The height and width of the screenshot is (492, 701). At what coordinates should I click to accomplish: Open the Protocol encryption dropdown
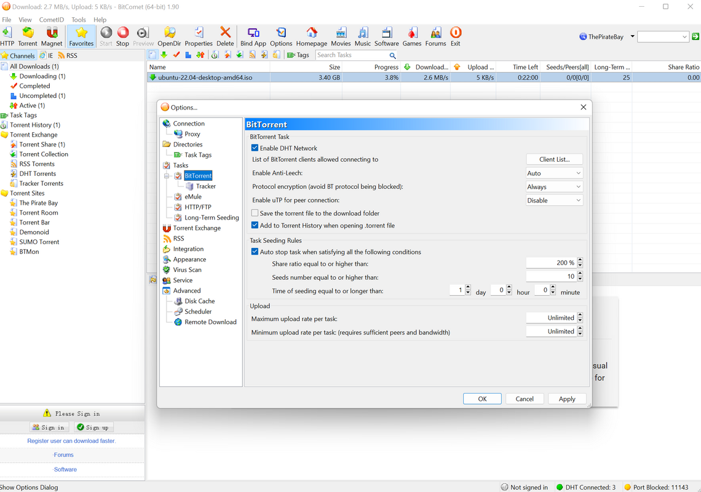click(554, 187)
